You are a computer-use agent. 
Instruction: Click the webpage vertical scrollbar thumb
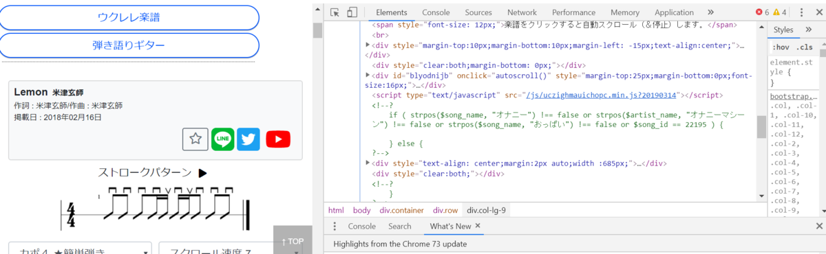coord(317,30)
